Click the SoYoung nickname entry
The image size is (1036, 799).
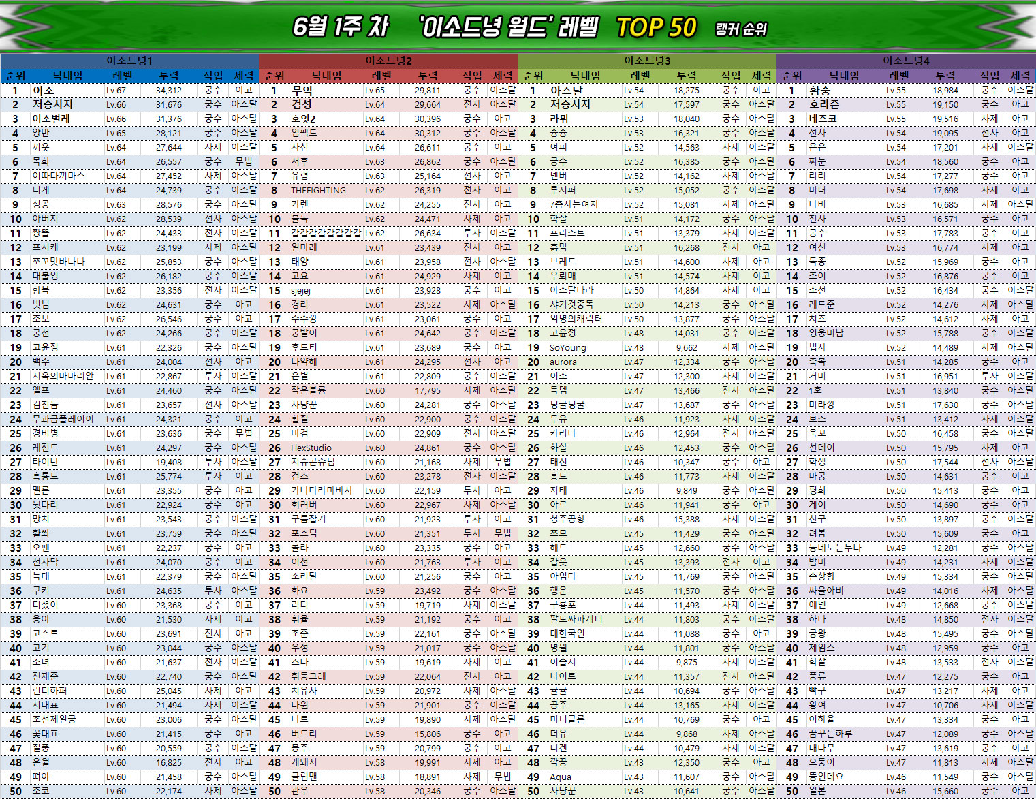click(567, 348)
